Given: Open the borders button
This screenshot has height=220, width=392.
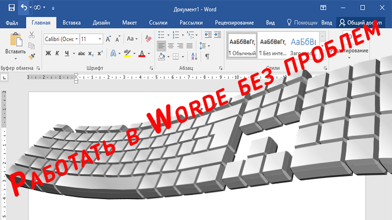Looking at the screenshot, I should [x=176, y=57].
